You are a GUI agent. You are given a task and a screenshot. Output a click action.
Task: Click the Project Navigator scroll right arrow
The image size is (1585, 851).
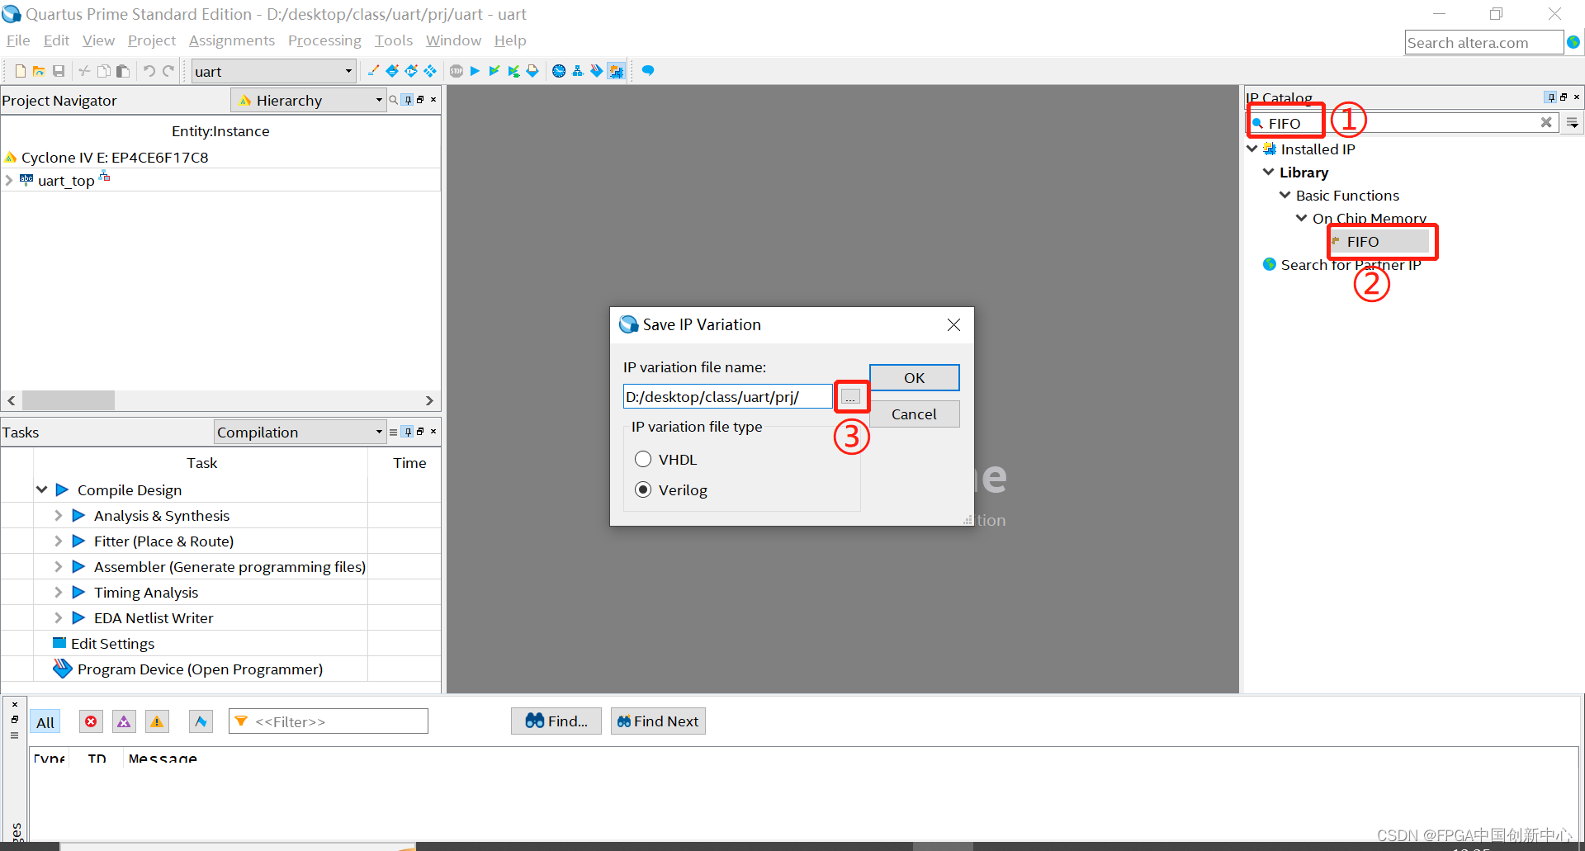429,400
